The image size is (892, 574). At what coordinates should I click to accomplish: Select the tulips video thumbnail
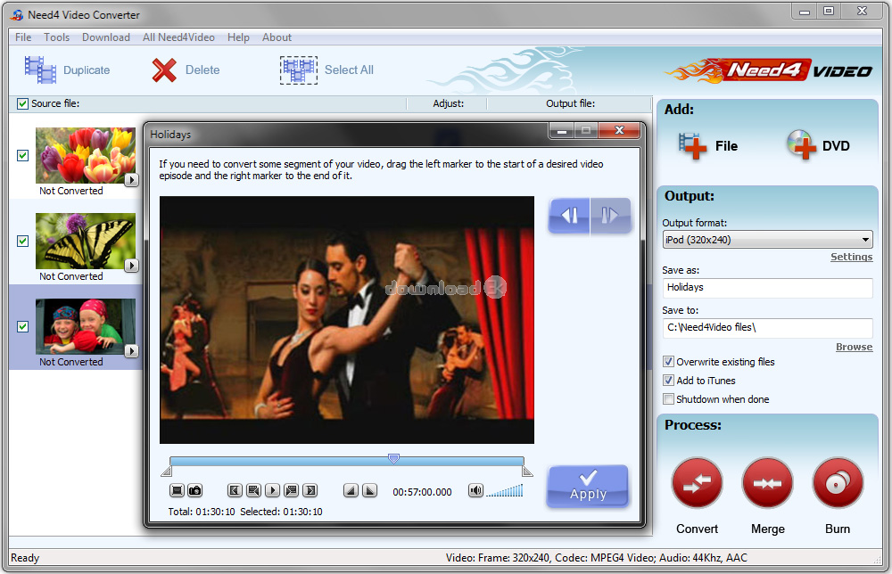click(x=86, y=155)
